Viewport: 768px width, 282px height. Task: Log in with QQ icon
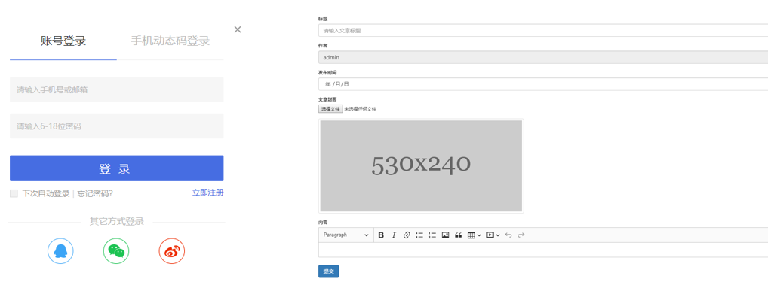[60, 252]
